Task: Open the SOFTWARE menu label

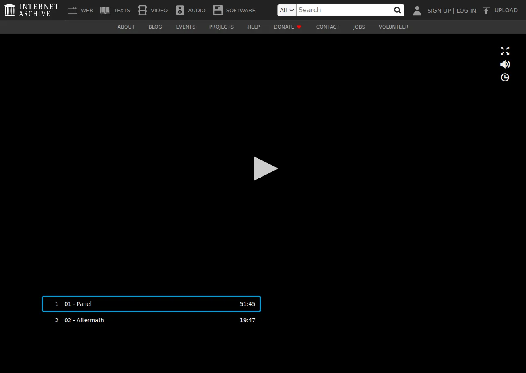Action: [241, 11]
